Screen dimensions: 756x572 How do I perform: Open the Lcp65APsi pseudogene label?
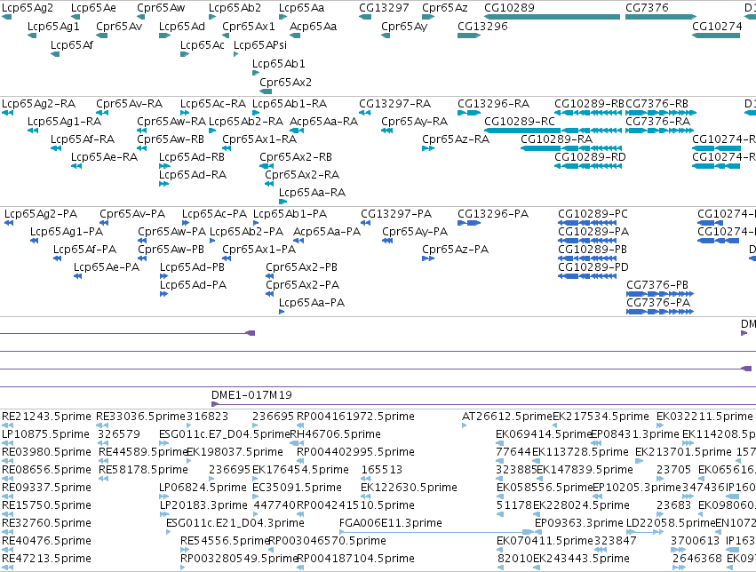tap(260, 44)
